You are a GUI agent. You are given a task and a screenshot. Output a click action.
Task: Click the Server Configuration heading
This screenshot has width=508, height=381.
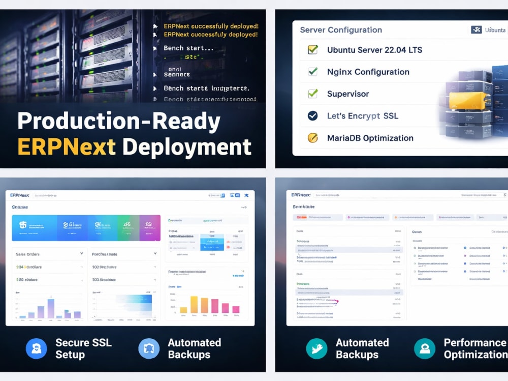(341, 30)
